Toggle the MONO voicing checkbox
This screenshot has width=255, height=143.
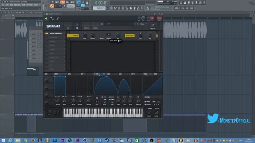145,102
